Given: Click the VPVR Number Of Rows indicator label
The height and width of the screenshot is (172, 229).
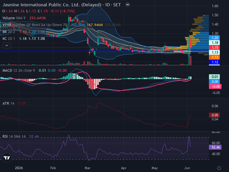Looking at the screenshot, I should point(35,25).
